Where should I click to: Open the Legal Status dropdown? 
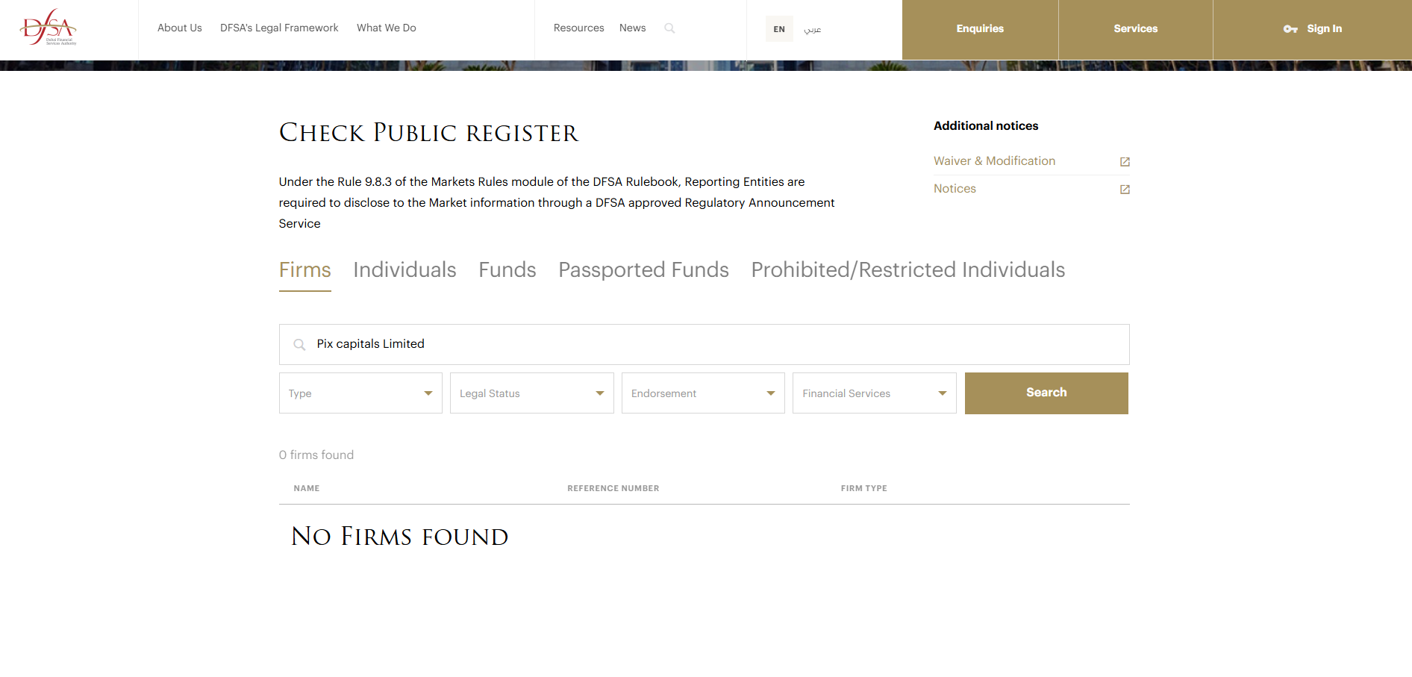532,393
